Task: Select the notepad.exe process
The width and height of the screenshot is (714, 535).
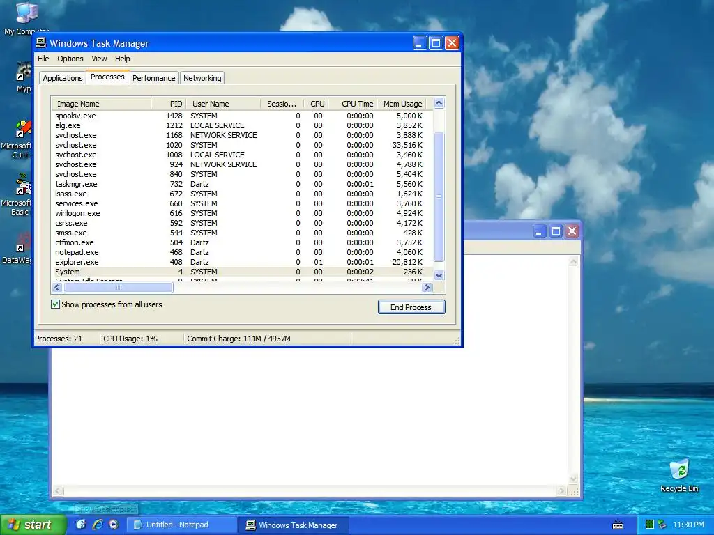Action: [242, 252]
